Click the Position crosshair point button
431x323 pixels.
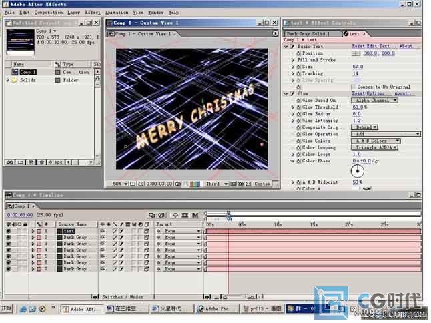tap(356, 53)
